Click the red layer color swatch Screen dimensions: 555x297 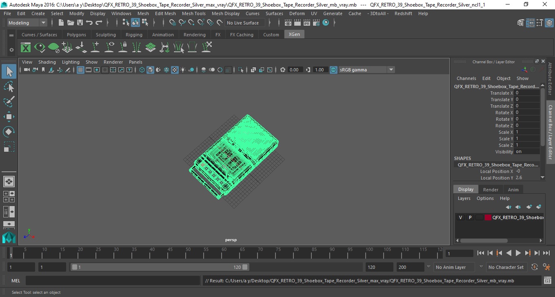click(488, 217)
